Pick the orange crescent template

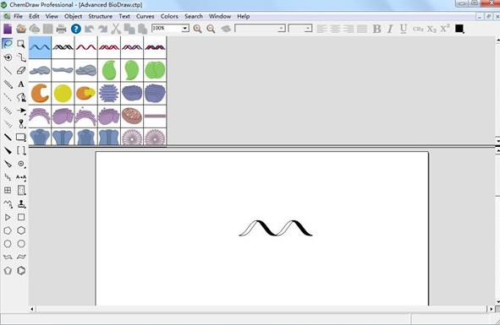click(x=40, y=93)
